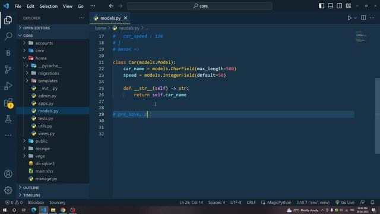
Task: Open run options dropdown arrow
Action: [355, 18]
